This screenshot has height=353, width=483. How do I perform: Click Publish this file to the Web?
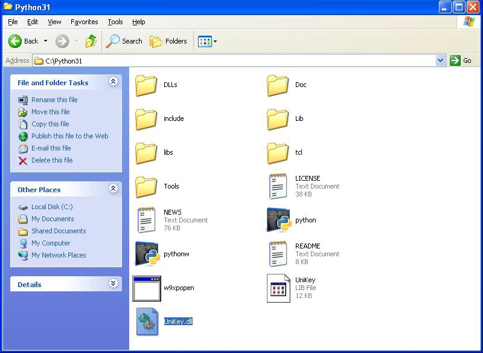click(70, 136)
